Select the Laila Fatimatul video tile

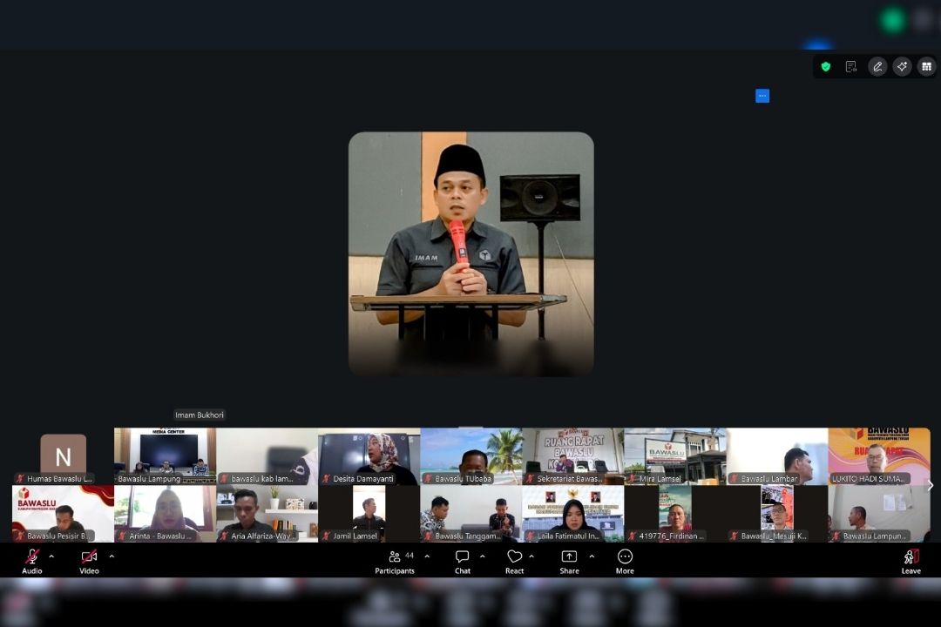coord(573,514)
